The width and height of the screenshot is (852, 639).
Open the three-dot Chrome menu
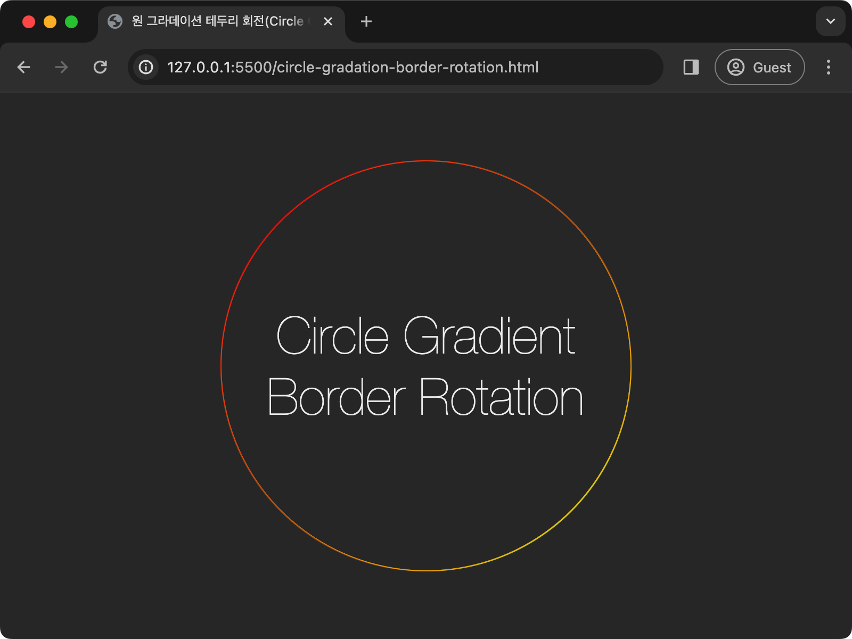pyautogui.click(x=829, y=67)
